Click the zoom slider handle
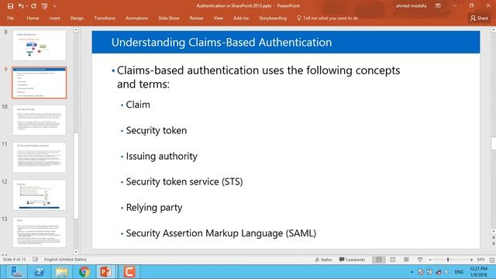Screen dimensions: 496x279 pos(448,260)
